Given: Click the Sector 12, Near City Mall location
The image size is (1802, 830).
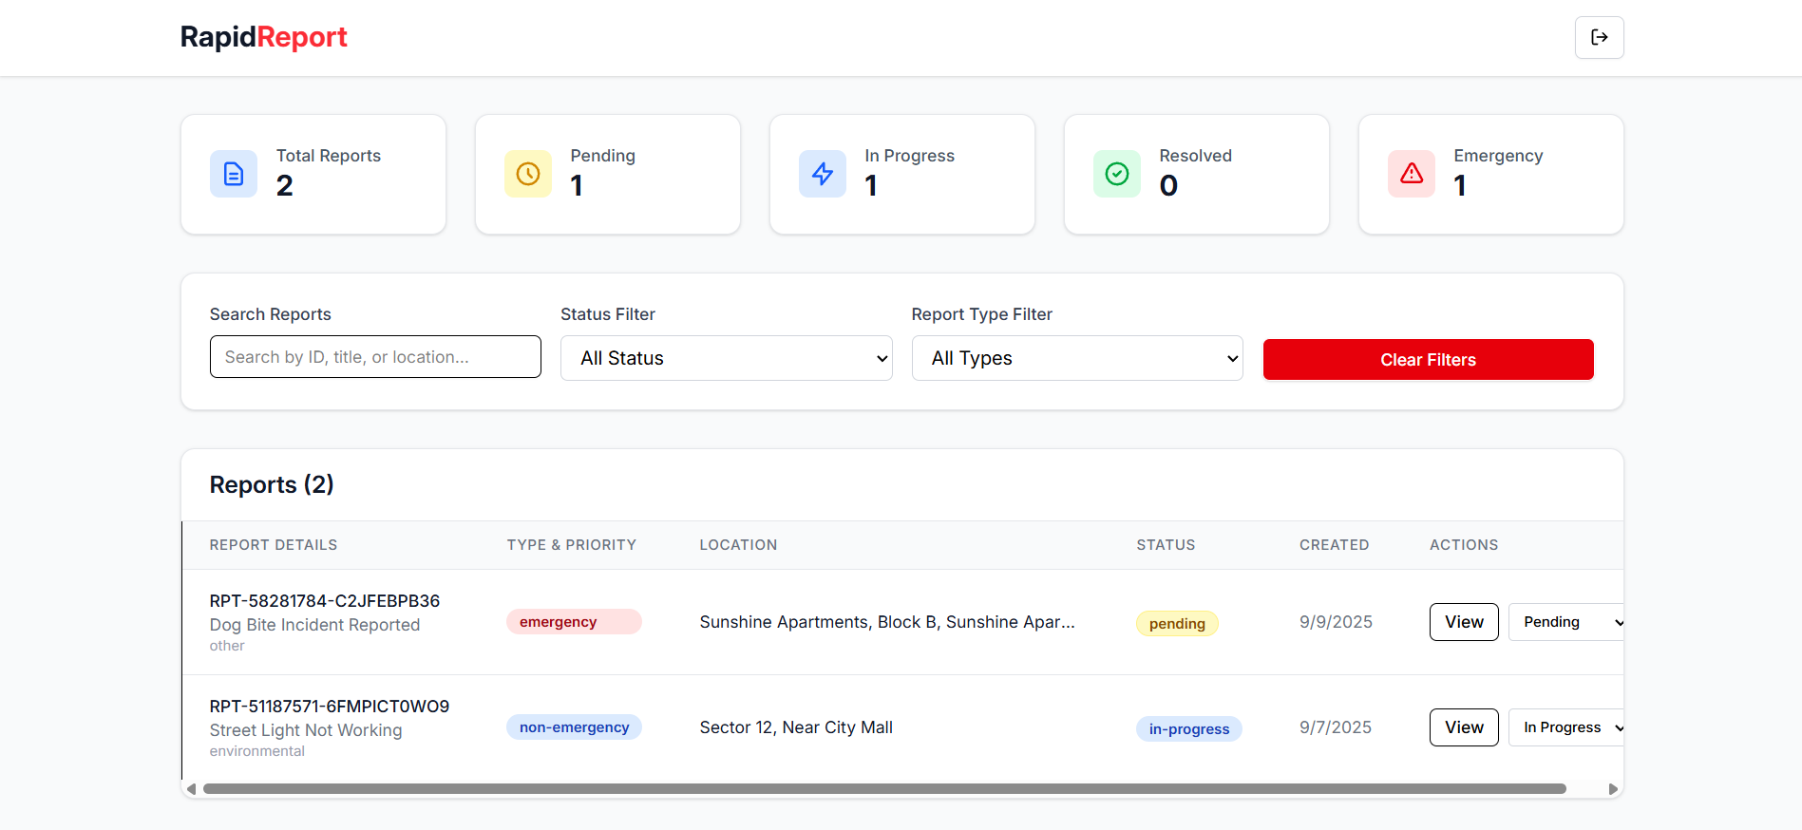Looking at the screenshot, I should (796, 727).
